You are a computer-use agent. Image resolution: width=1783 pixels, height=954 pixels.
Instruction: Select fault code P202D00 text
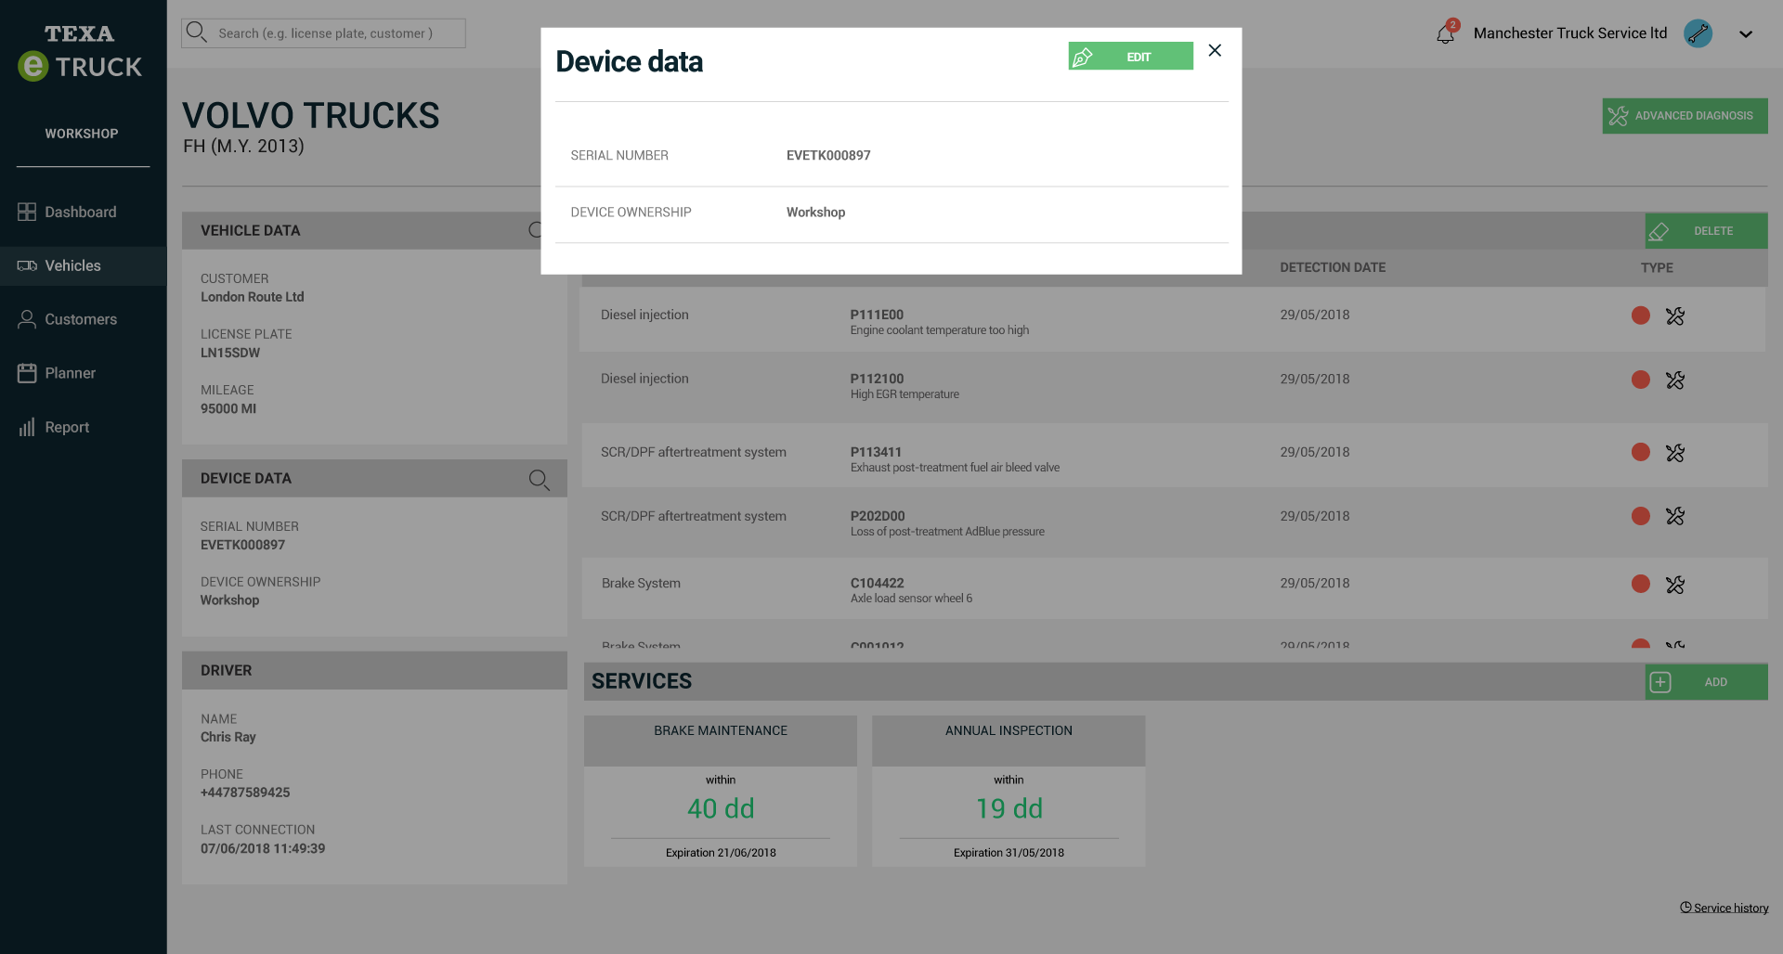tap(878, 516)
